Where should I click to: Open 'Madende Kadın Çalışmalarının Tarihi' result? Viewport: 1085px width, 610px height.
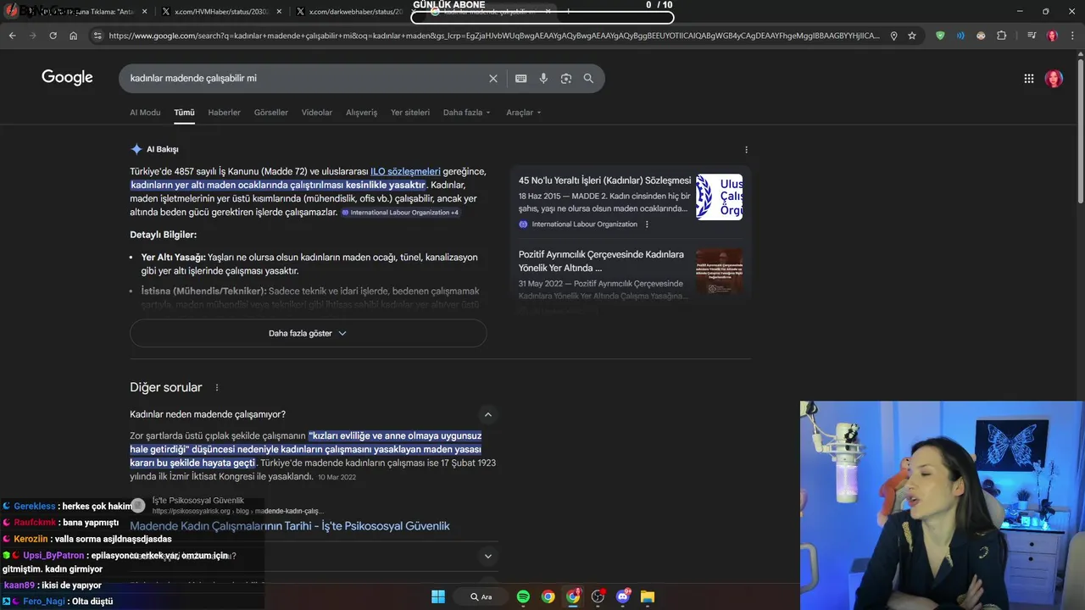click(290, 526)
